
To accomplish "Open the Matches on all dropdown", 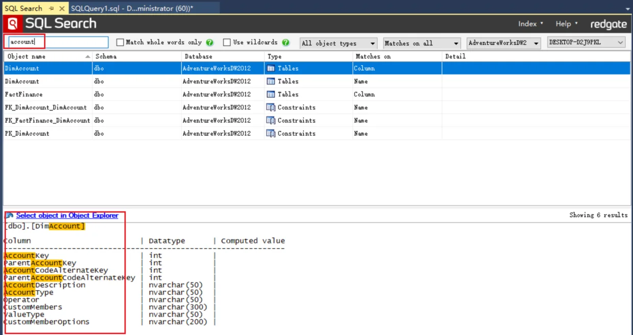I will [422, 43].
